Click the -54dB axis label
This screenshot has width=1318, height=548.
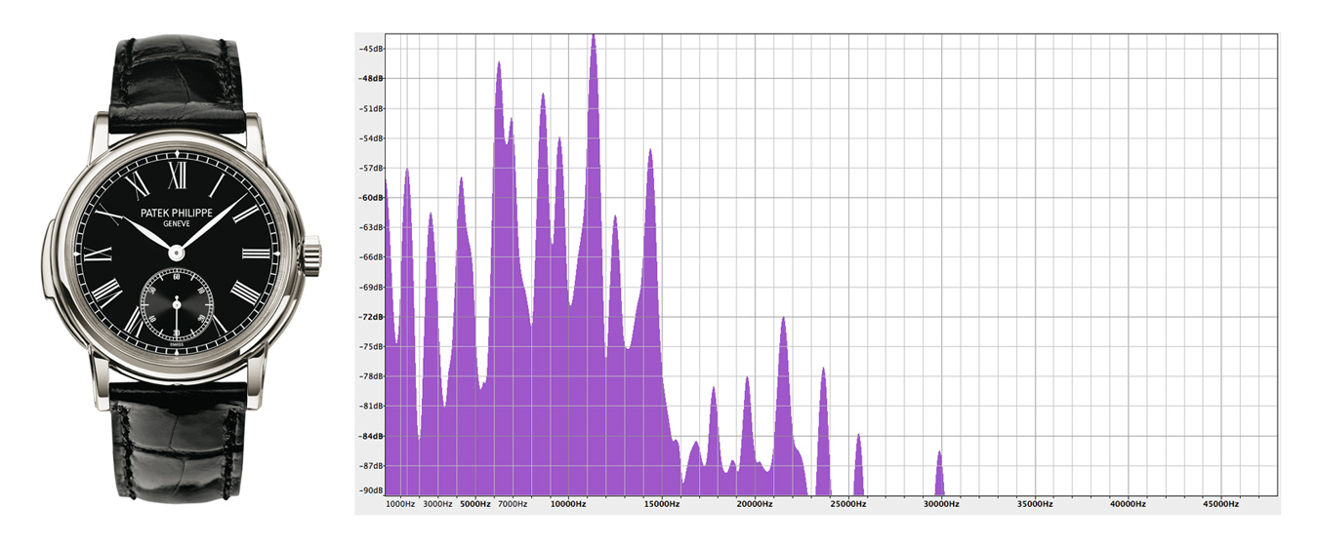pyautogui.click(x=370, y=138)
